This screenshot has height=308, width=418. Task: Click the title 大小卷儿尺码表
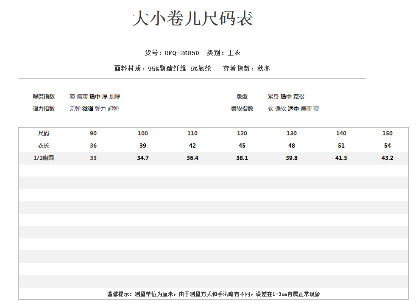tap(193, 18)
